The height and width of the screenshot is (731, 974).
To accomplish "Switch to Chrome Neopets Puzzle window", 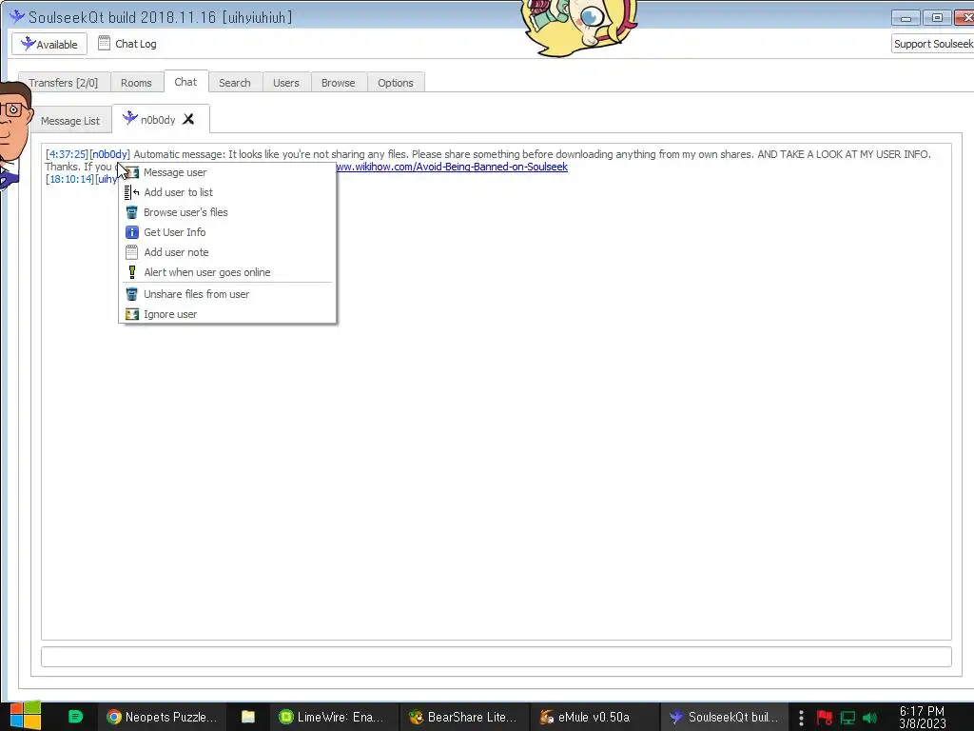I will 162,717.
